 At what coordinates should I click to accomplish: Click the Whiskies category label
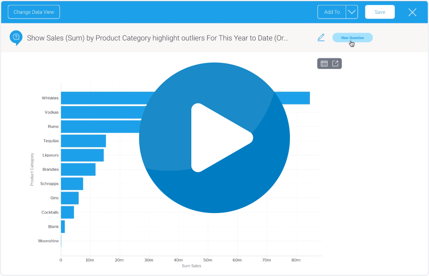coord(50,98)
